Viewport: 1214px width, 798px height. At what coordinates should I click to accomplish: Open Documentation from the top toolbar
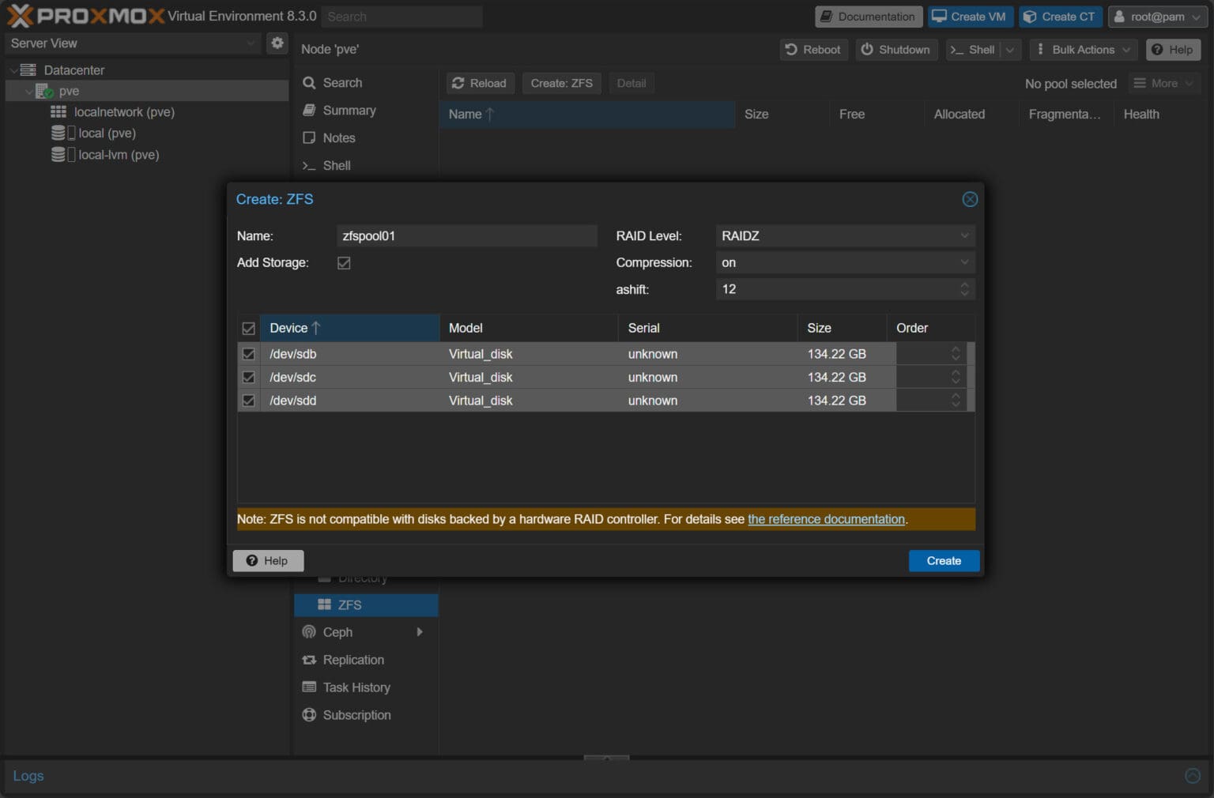coord(868,16)
